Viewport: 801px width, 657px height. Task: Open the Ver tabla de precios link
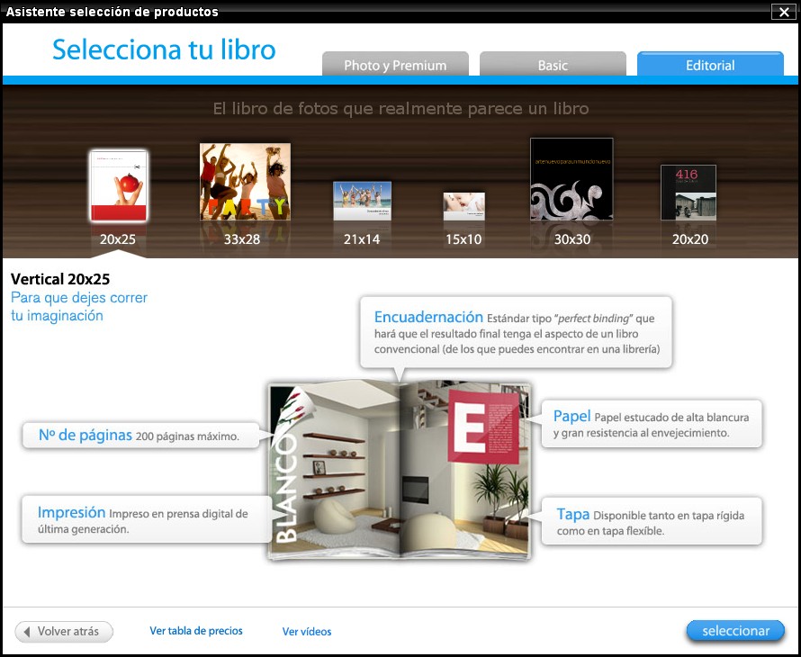(196, 631)
